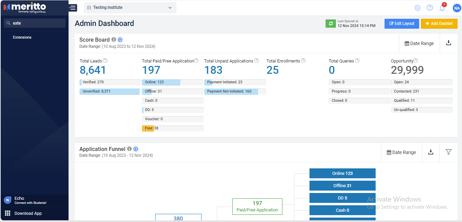Download the Score Board data
The height and width of the screenshot is (222, 462).
448,43
